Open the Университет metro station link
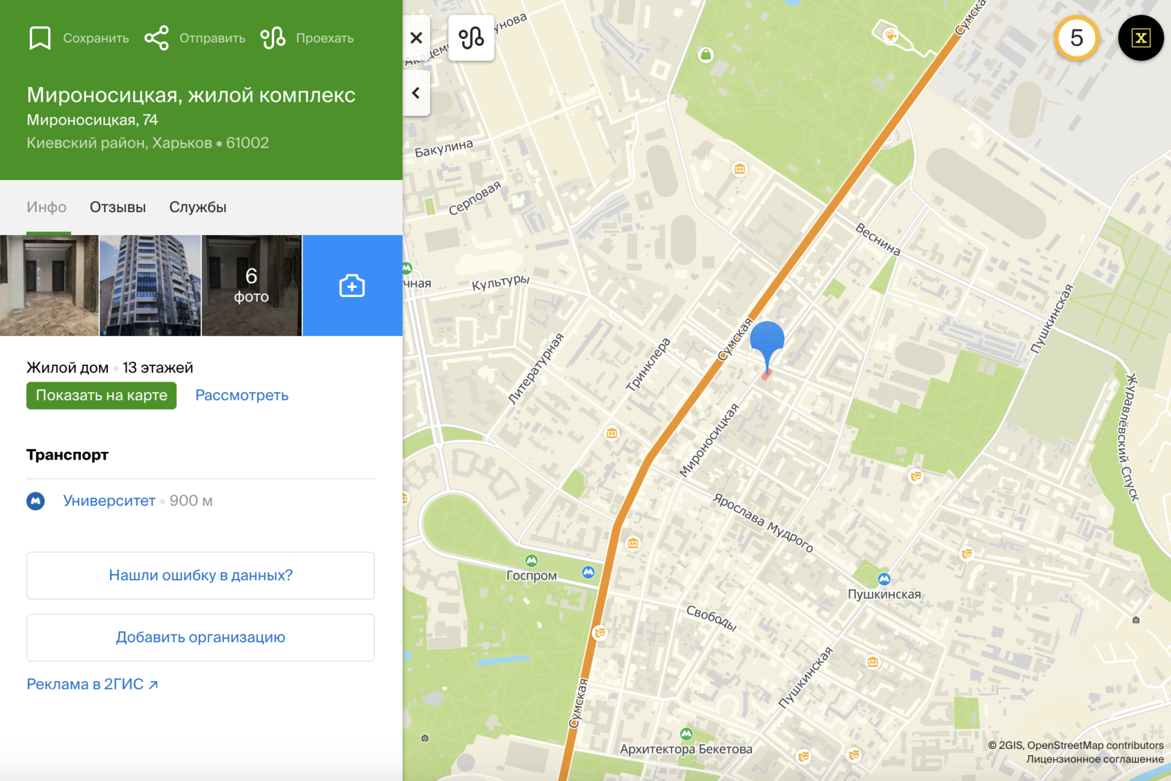The image size is (1171, 781). [x=109, y=501]
